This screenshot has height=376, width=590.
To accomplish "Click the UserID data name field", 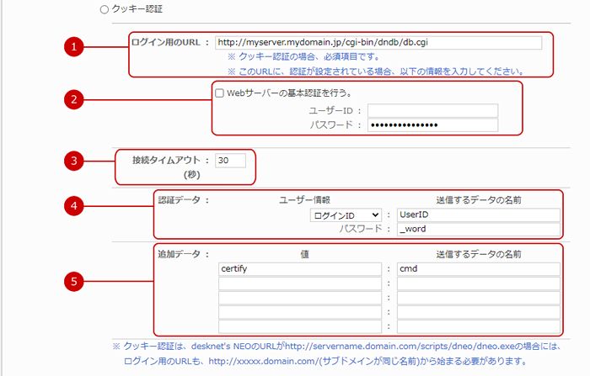I will (479, 215).
